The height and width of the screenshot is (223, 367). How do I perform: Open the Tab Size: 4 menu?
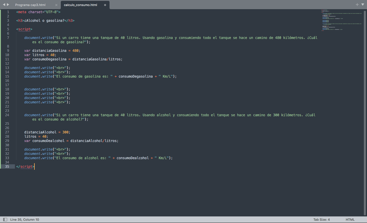pyautogui.click(x=321, y=220)
